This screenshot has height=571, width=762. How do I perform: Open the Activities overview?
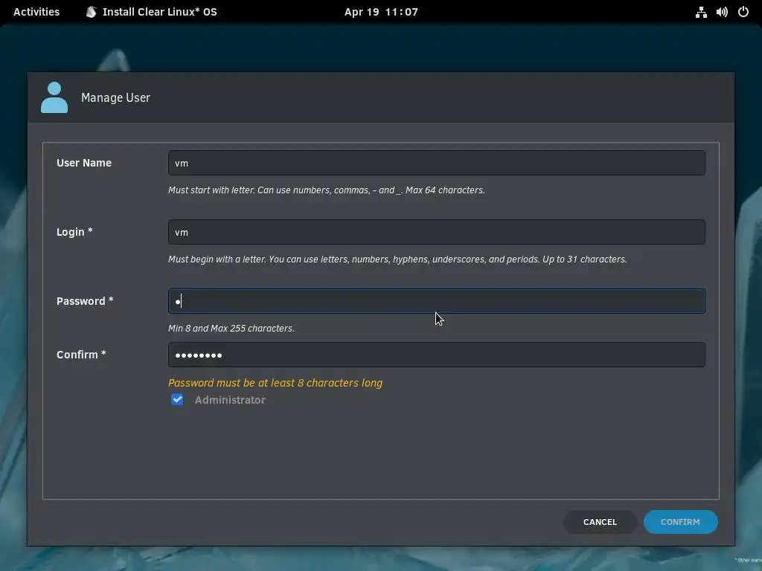pos(36,12)
